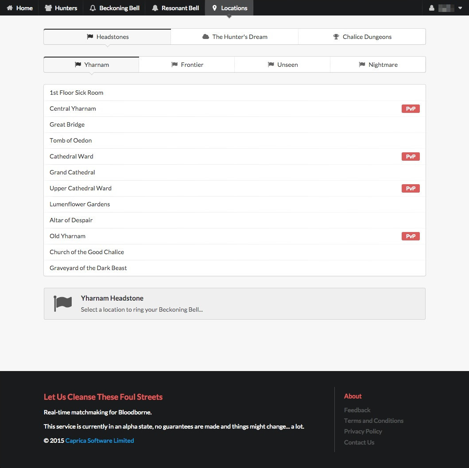This screenshot has width=469, height=468.
Task: Click the Resonant Bell solid bell icon
Action: [155, 8]
